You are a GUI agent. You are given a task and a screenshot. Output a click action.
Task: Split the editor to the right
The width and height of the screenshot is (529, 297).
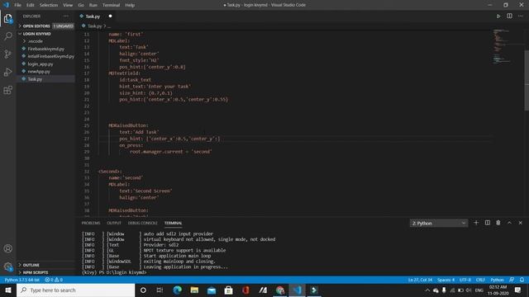pyautogui.click(x=509, y=16)
